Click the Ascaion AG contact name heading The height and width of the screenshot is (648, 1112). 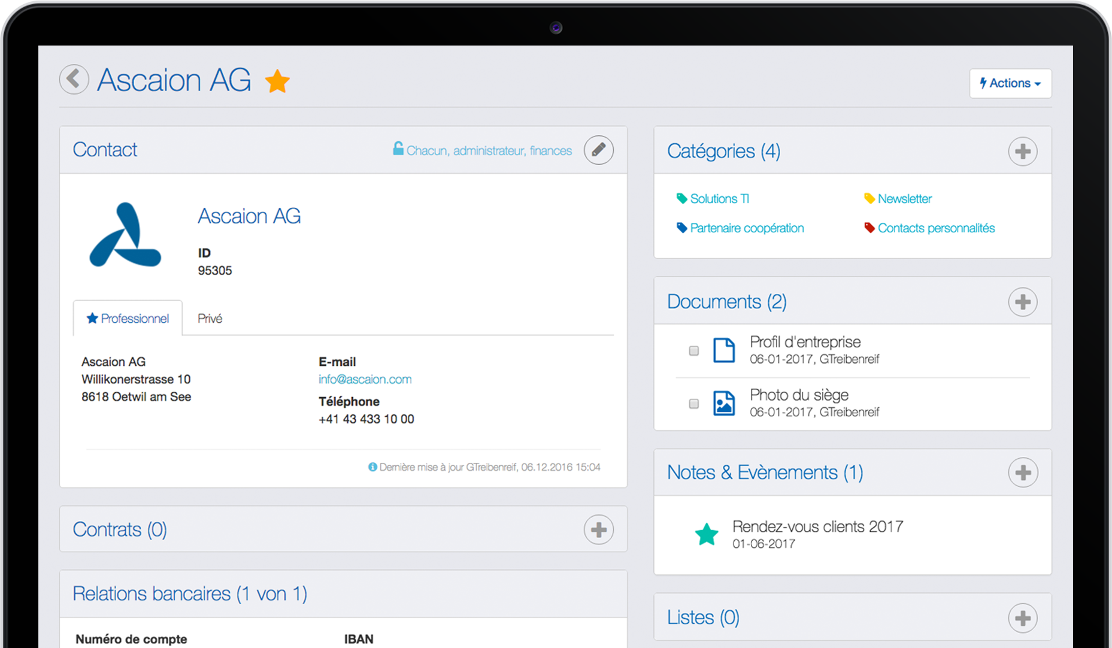249,216
